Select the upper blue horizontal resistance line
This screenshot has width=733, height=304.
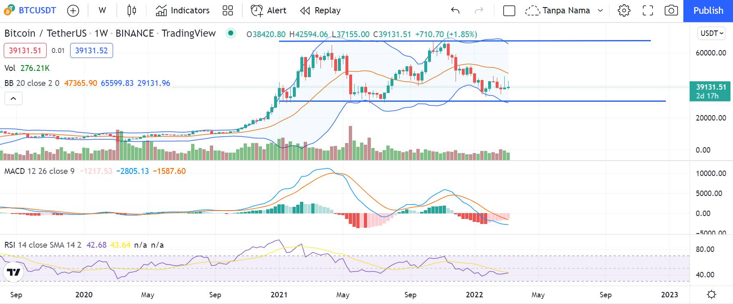(x=465, y=41)
